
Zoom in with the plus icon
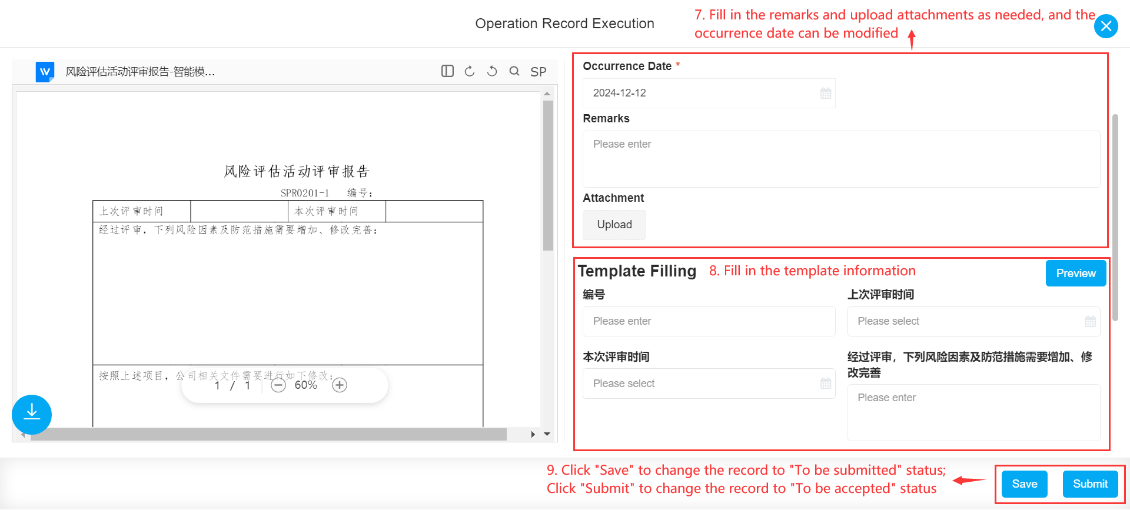[340, 385]
